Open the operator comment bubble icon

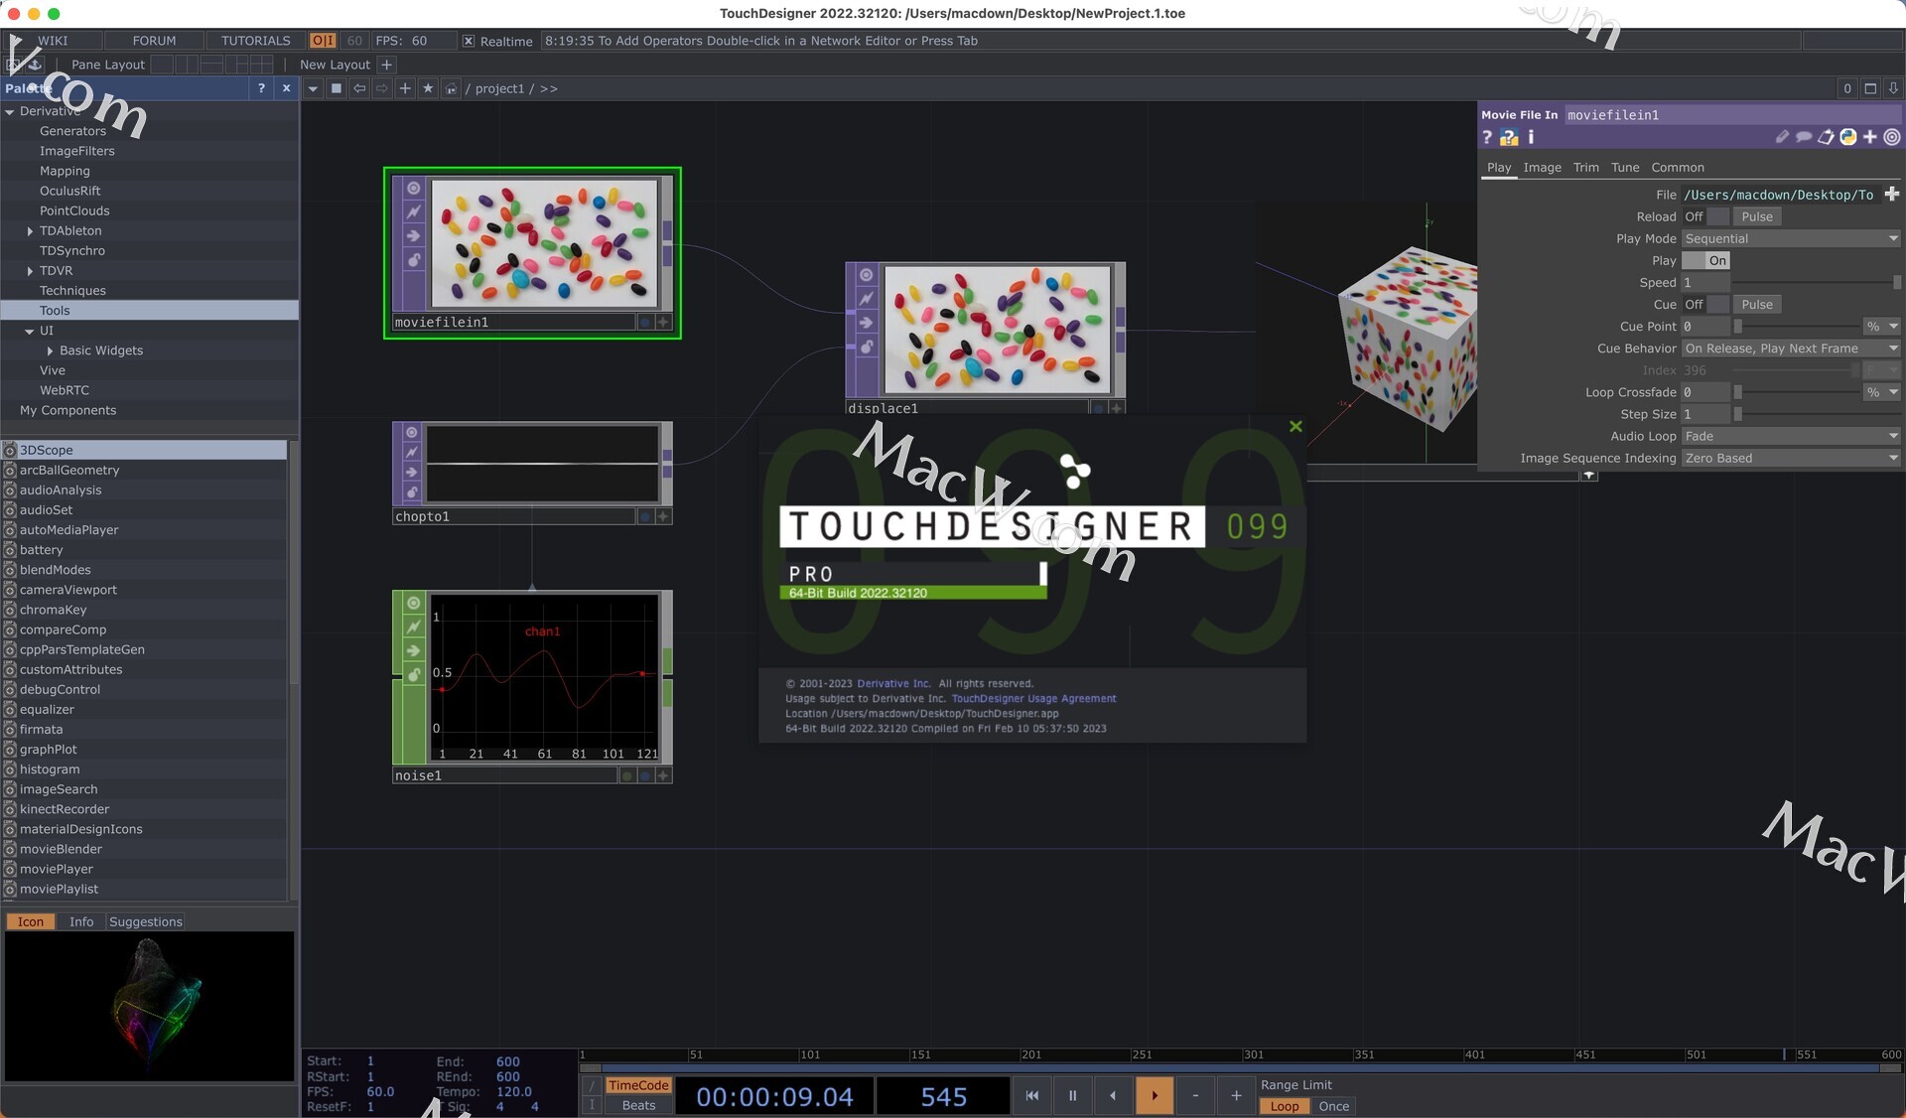tap(1804, 137)
